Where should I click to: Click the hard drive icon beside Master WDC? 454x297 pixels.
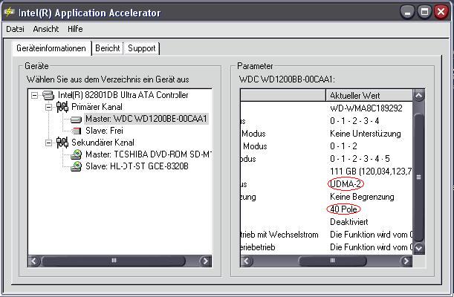76,119
